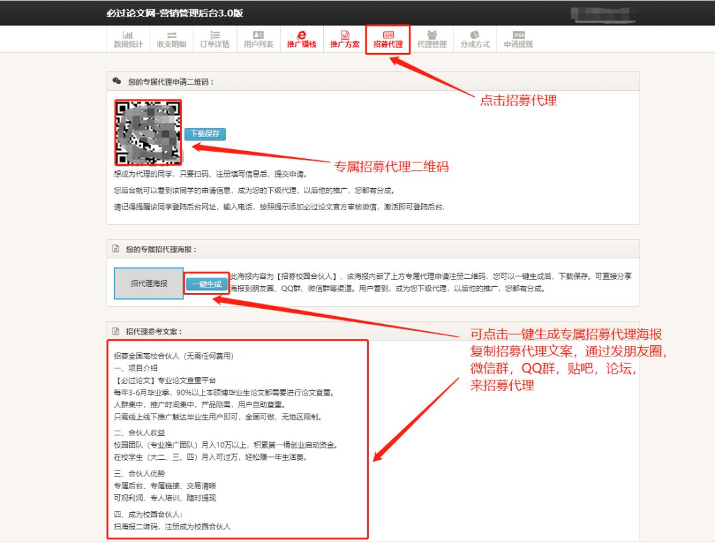Open the 招募代理 recruit agents page
Screen dimensions: 715x542
tap(389, 38)
